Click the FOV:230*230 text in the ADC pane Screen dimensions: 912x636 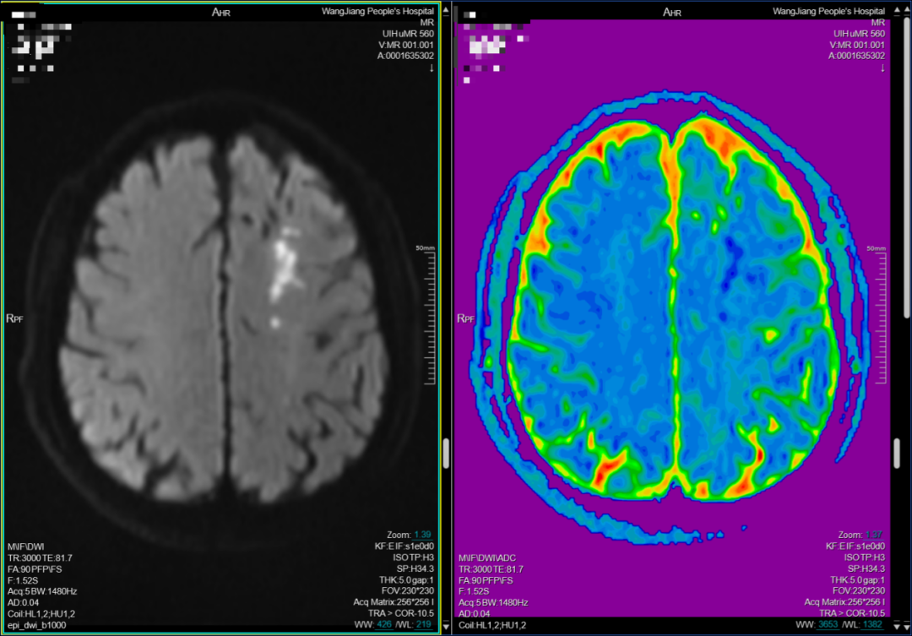tap(859, 591)
